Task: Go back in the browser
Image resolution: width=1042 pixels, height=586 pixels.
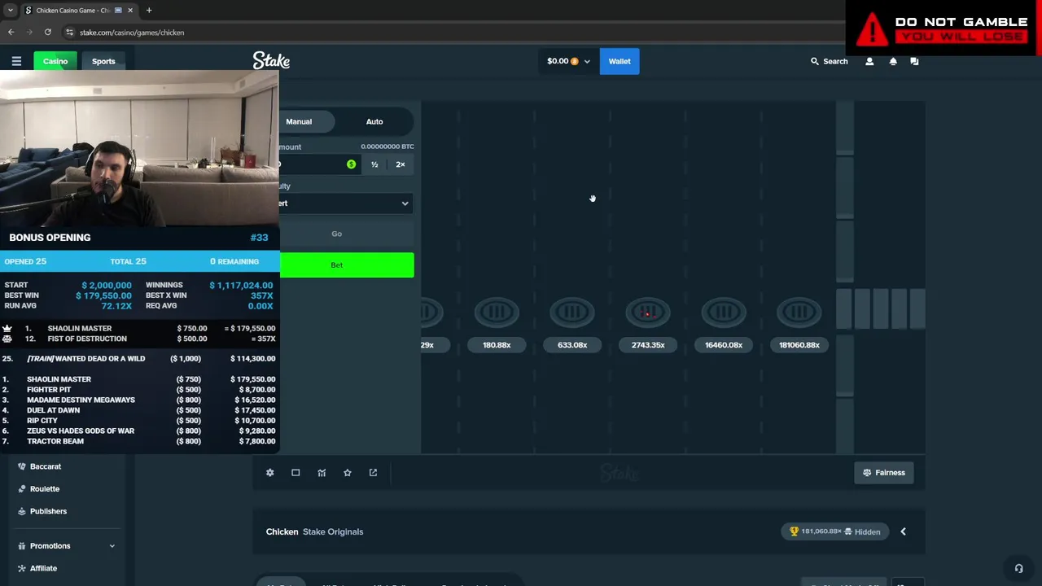Action: [11, 33]
